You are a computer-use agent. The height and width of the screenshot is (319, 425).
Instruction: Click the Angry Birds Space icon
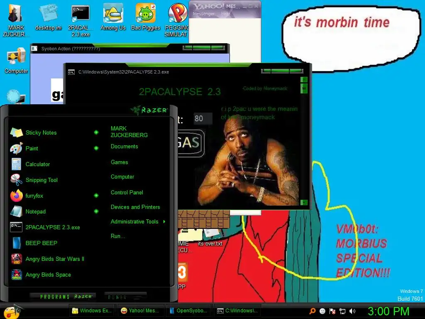coord(17,275)
